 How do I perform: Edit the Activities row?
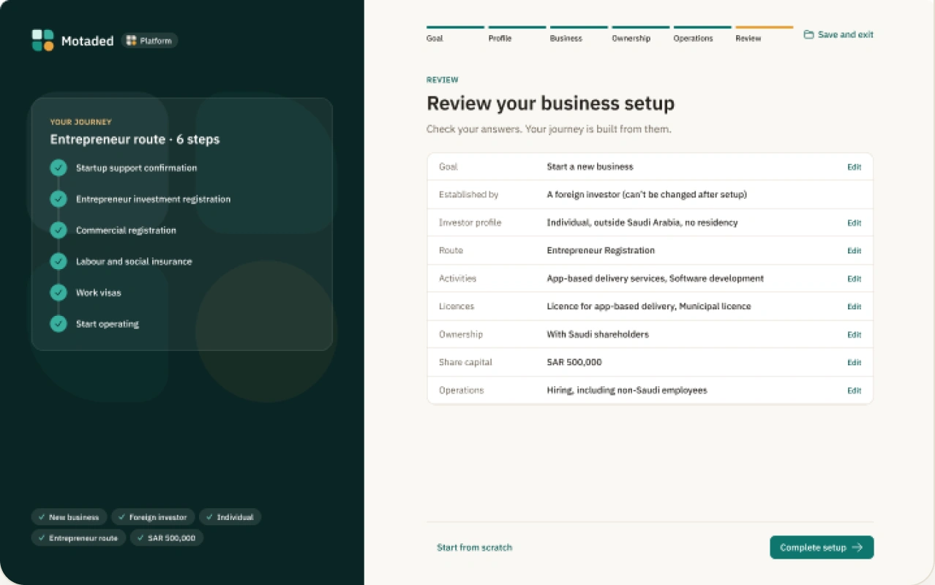coord(854,279)
